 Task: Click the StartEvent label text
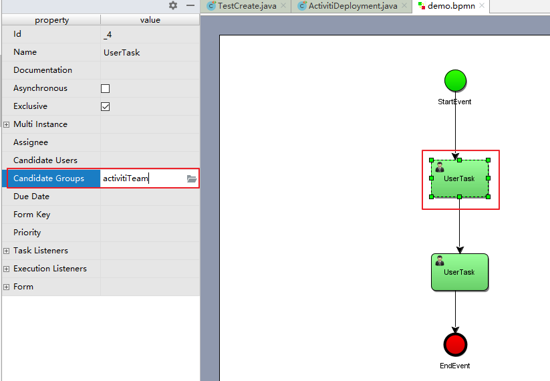click(454, 102)
